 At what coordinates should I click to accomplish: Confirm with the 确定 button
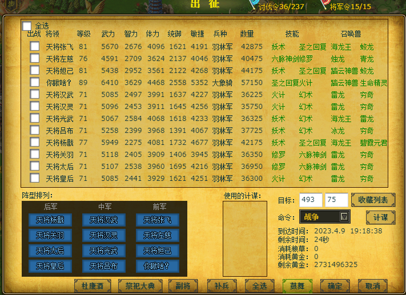(x=335, y=286)
